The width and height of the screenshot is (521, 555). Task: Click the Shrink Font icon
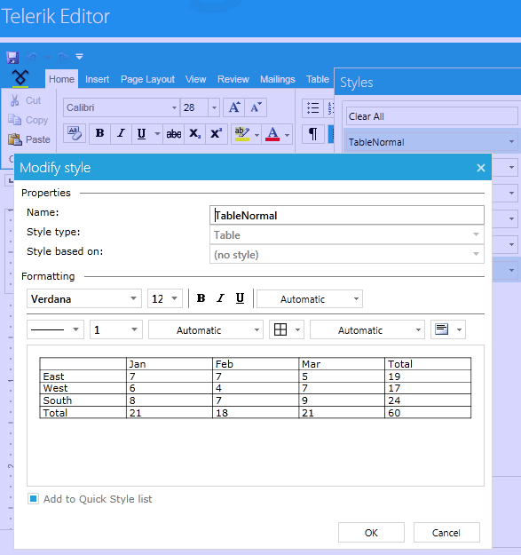coord(256,107)
